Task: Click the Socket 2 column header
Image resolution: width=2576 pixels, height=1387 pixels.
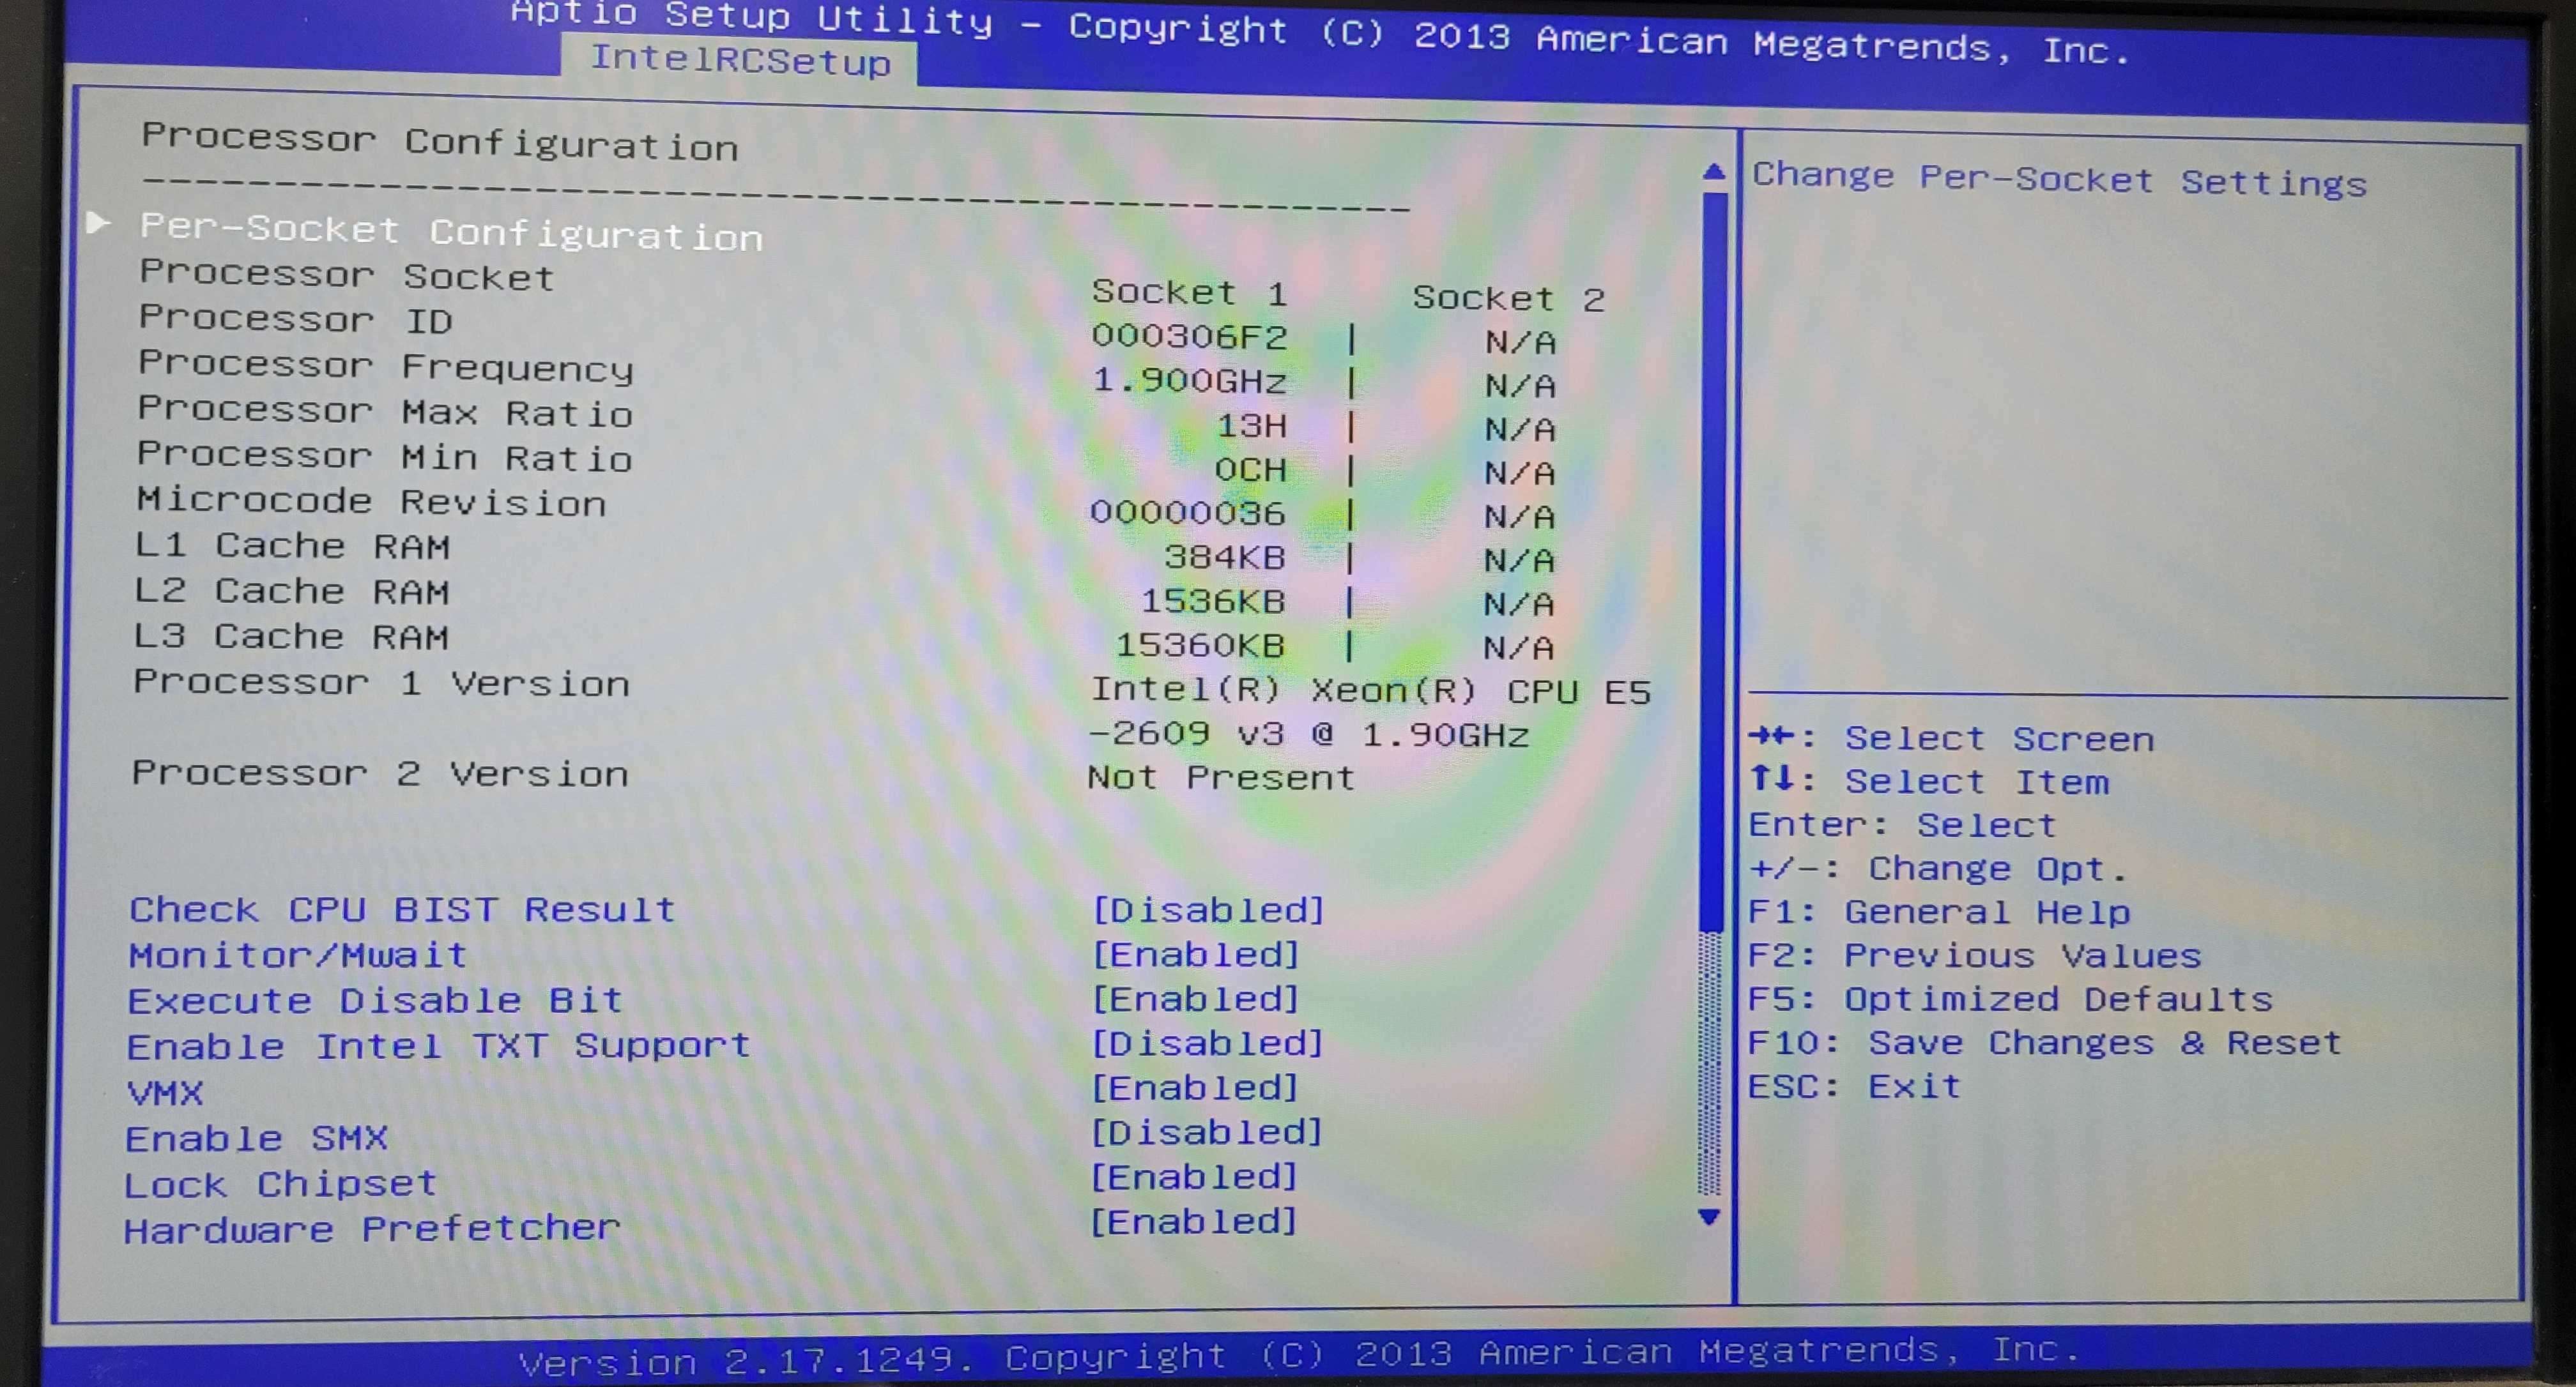Action: click(x=1508, y=298)
